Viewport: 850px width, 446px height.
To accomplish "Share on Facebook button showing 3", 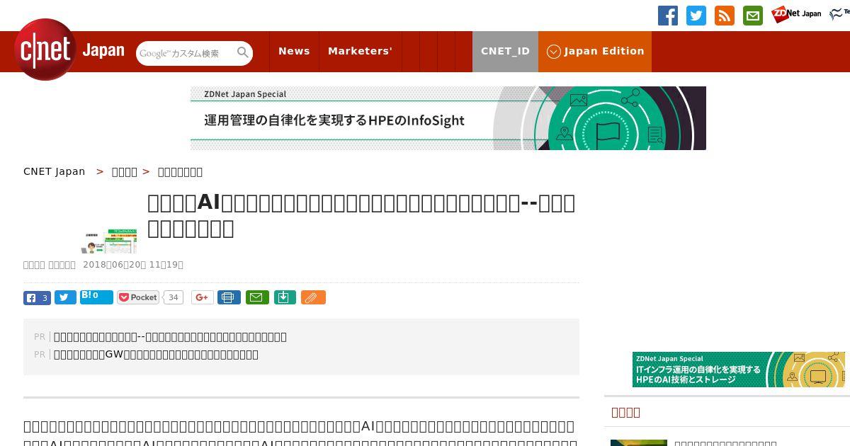I will (37, 298).
